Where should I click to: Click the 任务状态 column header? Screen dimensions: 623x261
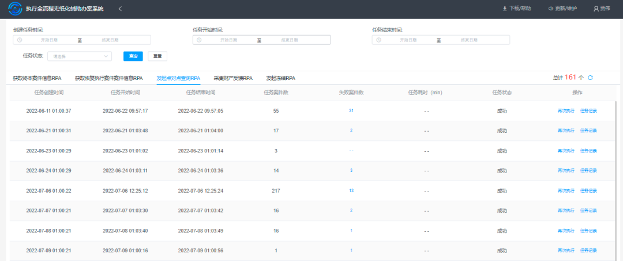click(x=502, y=93)
